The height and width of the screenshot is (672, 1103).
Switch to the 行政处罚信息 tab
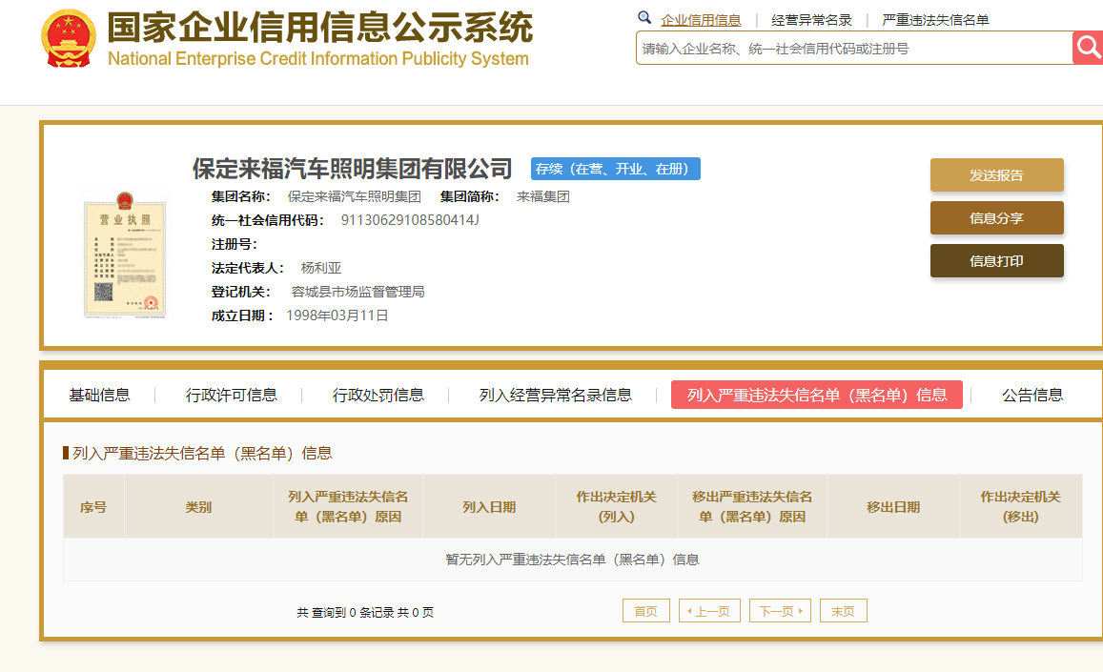click(x=378, y=396)
